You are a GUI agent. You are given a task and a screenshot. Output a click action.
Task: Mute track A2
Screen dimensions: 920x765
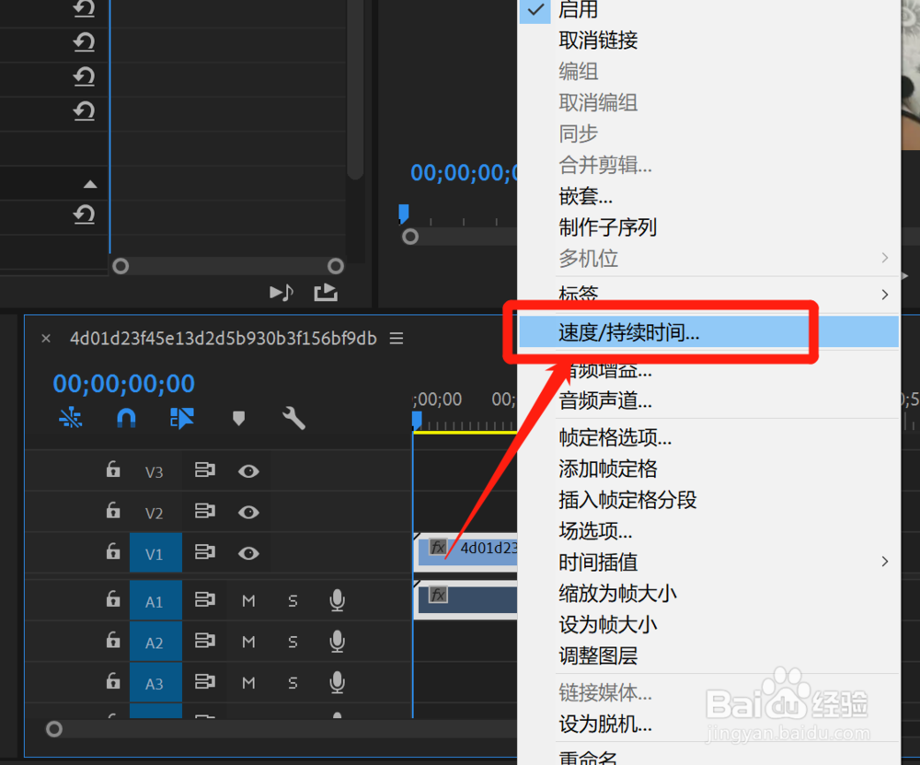pyautogui.click(x=248, y=642)
